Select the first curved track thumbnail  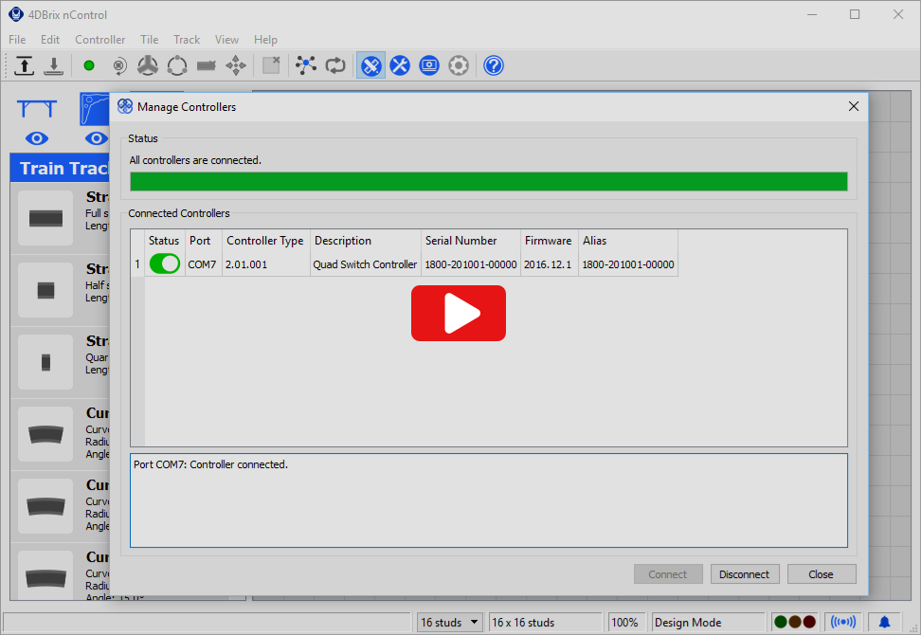click(45, 434)
